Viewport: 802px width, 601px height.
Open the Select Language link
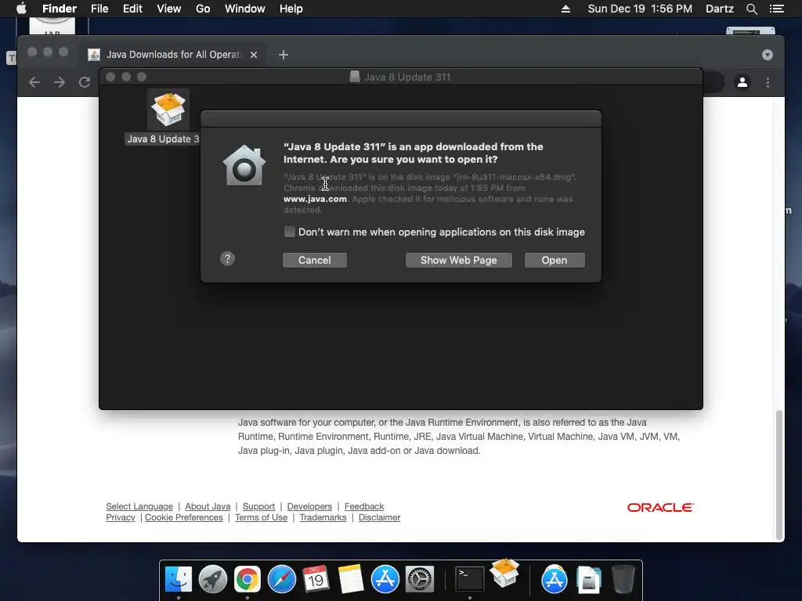point(139,506)
